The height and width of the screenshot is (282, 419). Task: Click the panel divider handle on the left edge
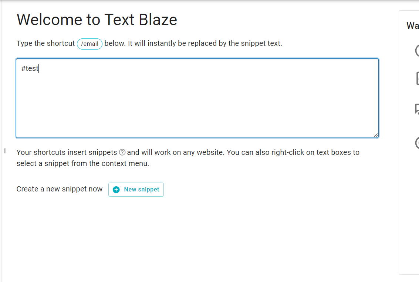pos(5,150)
